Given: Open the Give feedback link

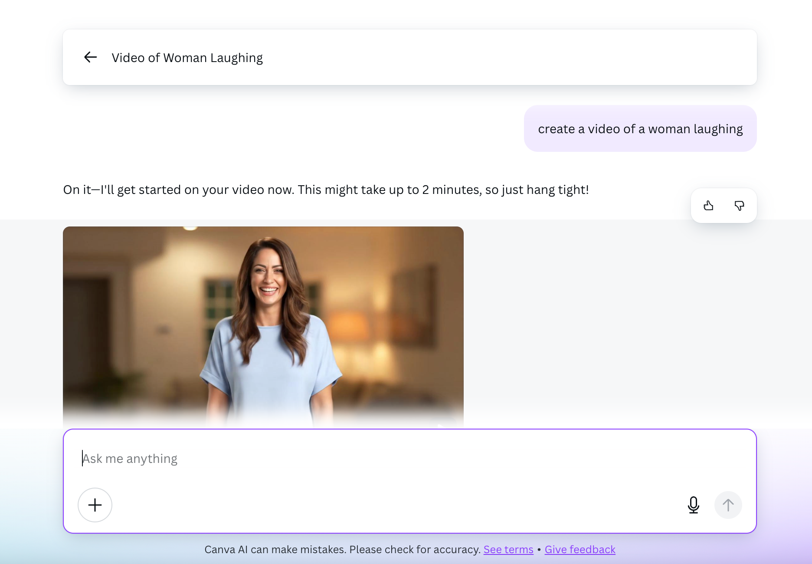Looking at the screenshot, I should 580,550.
